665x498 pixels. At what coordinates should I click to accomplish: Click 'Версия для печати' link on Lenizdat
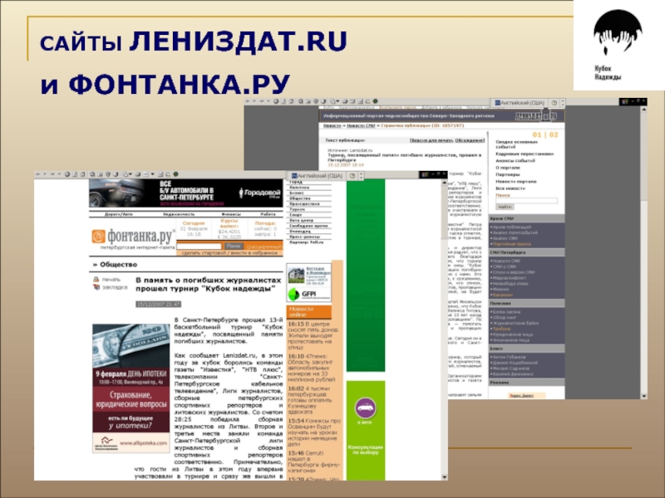pyautogui.click(x=431, y=140)
